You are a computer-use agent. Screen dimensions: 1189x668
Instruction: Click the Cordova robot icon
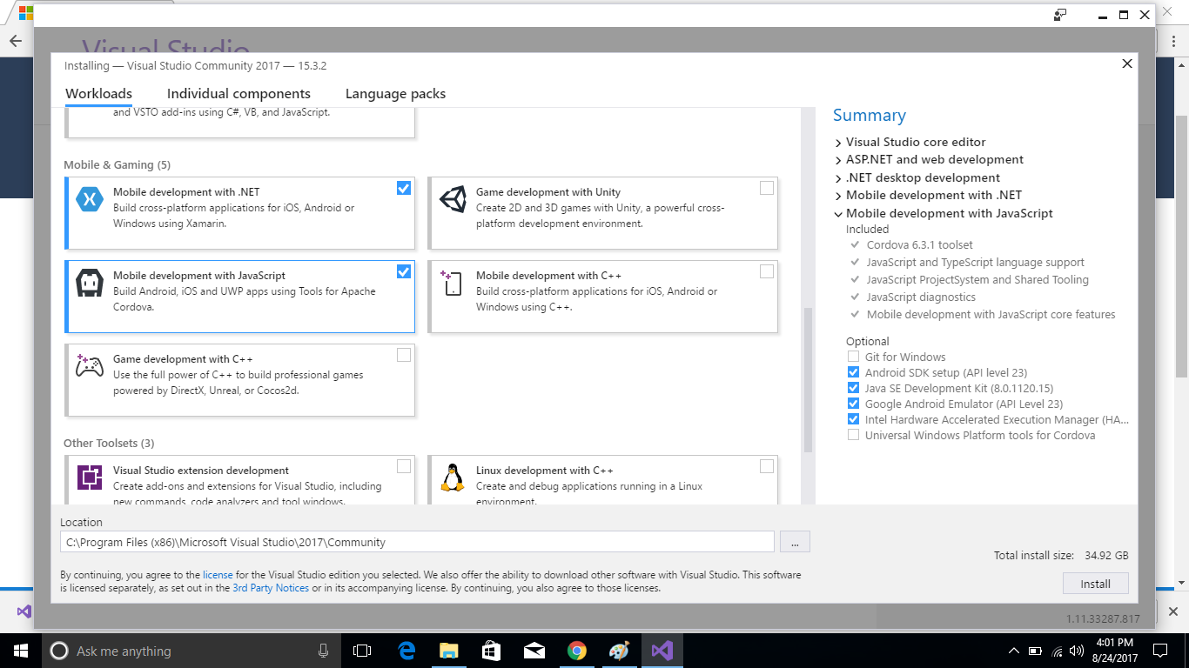pyautogui.click(x=90, y=284)
